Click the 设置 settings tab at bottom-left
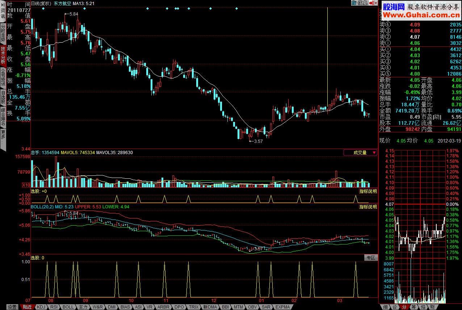462x310 pixels. click(x=13, y=307)
